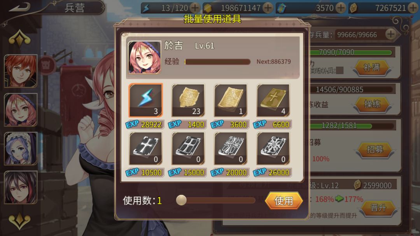Click the 补满 refill button

[372, 68]
